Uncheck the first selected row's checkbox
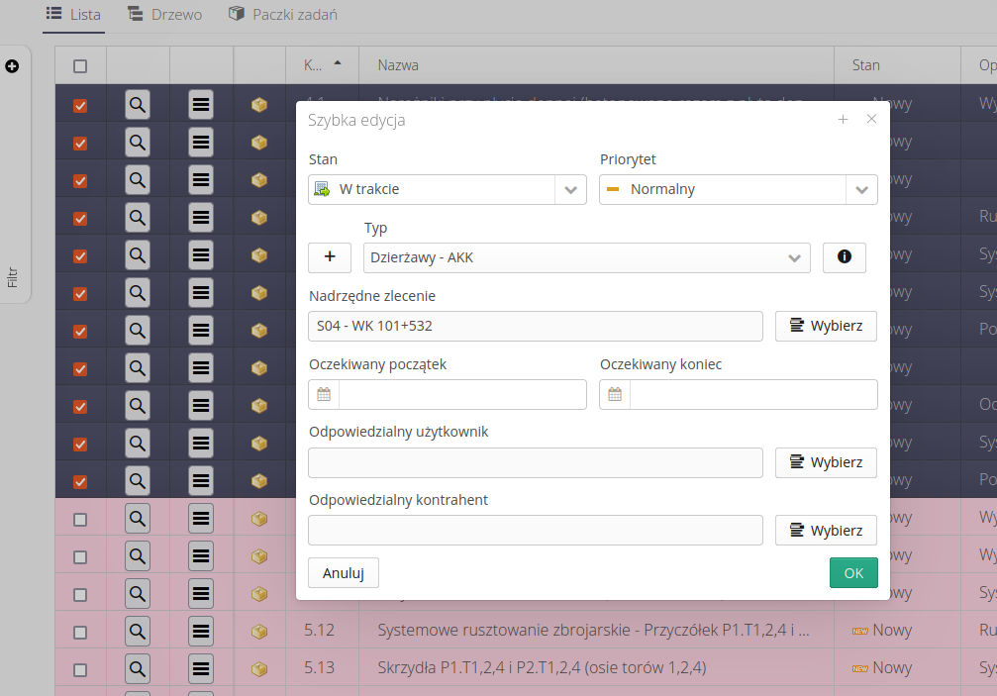 (79, 103)
